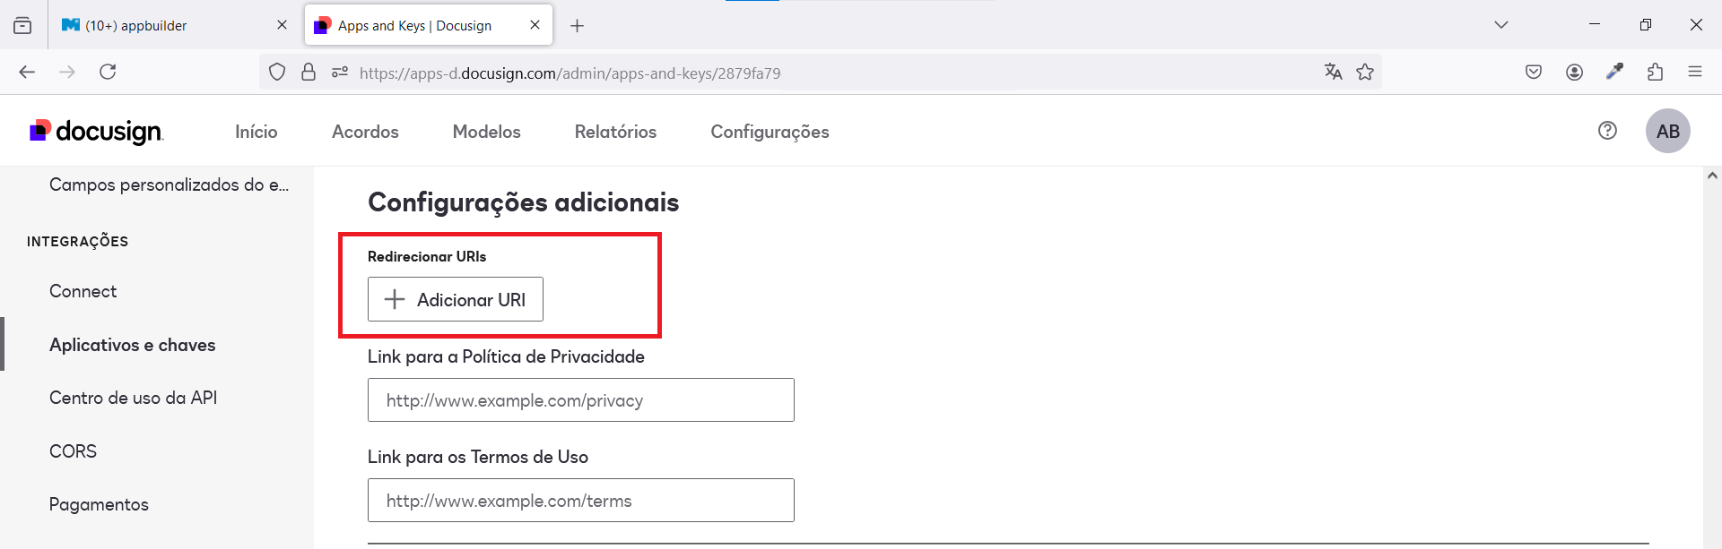The height and width of the screenshot is (549, 1722).
Task: Select Connect under Integrações
Action: tap(83, 291)
